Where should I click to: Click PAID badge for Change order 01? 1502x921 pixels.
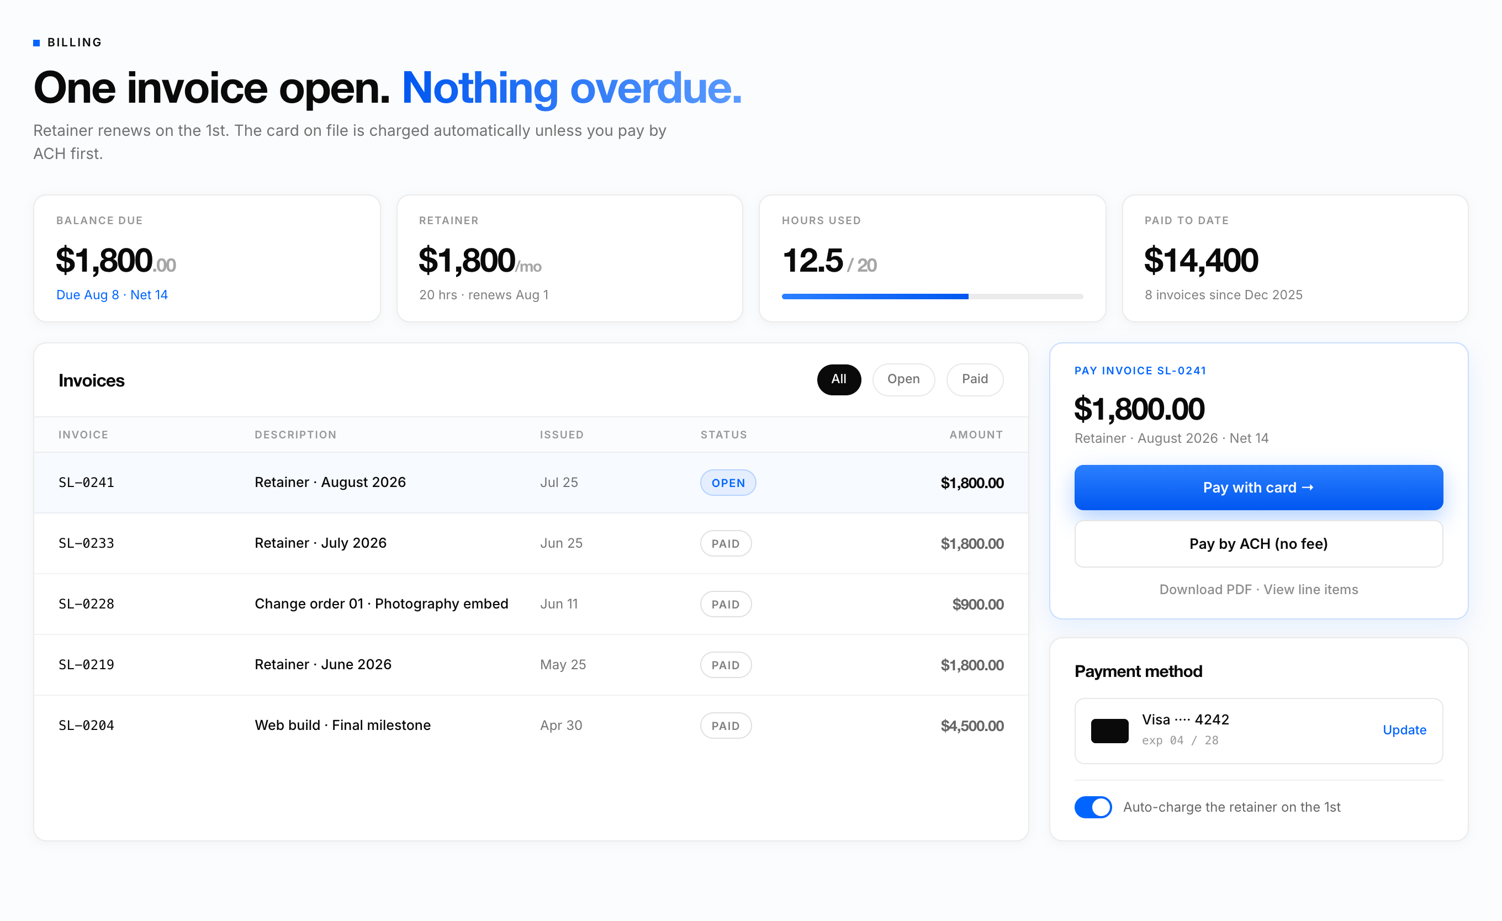(x=726, y=605)
